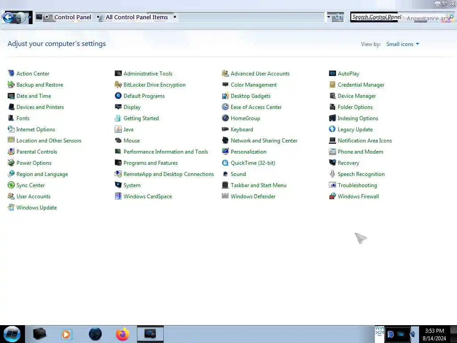Click the Windows Start button
457x343 pixels.
pyautogui.click(x=12, y=334)
